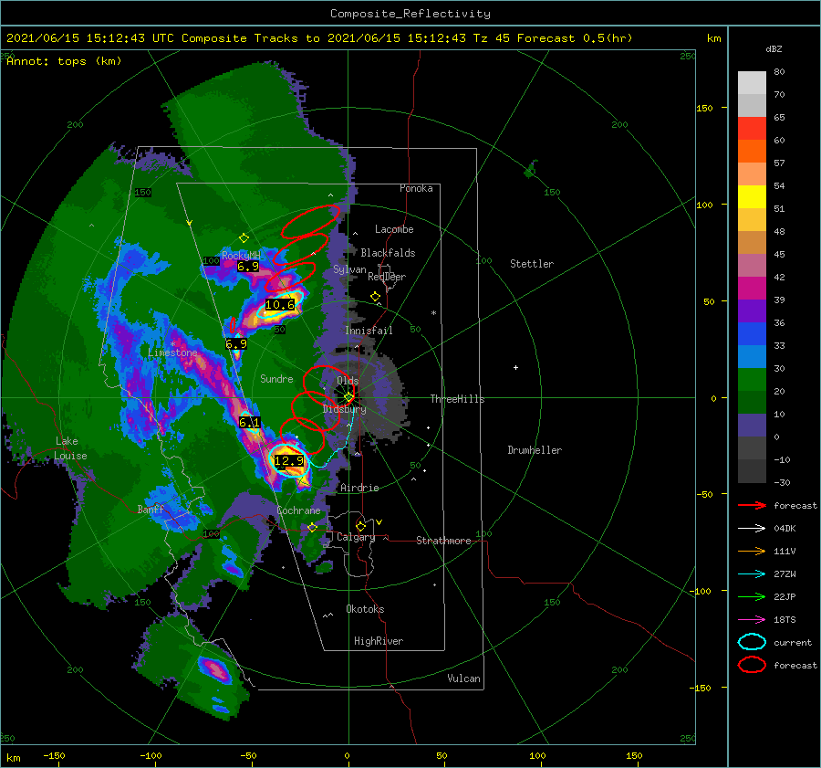Click the Okotoks label

tap(365, 609)
